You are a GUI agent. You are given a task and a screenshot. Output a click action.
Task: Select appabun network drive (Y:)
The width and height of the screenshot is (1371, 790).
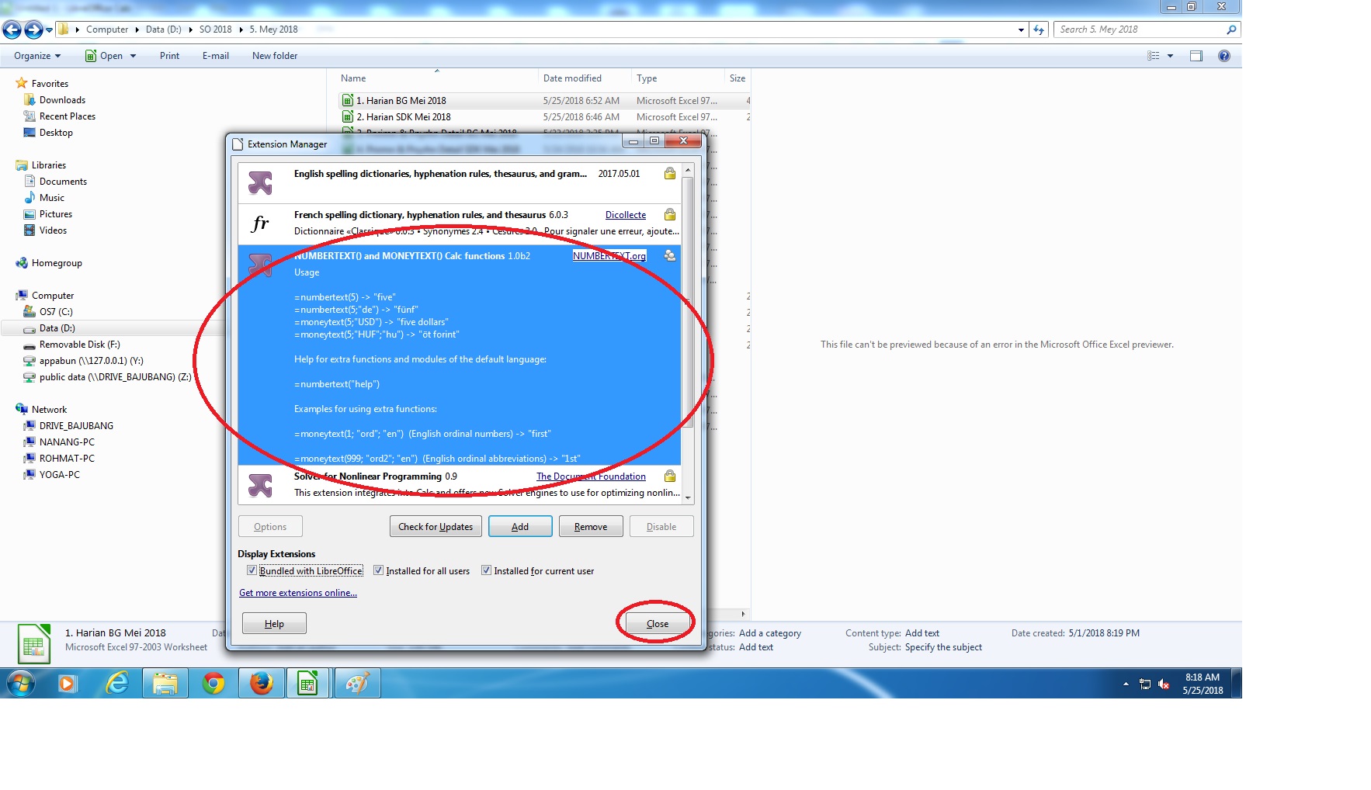(91, 361)
